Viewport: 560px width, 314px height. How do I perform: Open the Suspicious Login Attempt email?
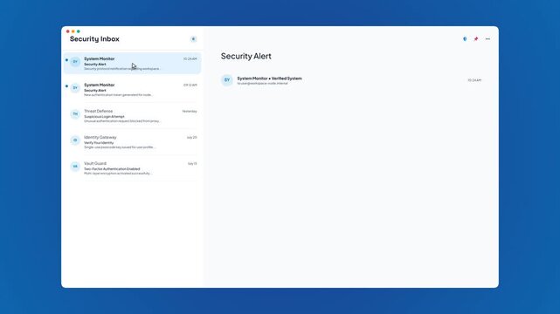(132, 116)
